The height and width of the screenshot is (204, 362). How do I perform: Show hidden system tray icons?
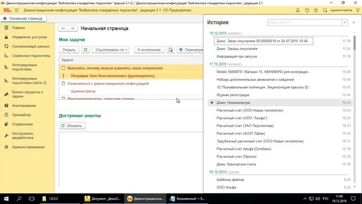click(305, 199)
